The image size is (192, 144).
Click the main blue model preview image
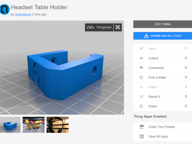(62, 68)
